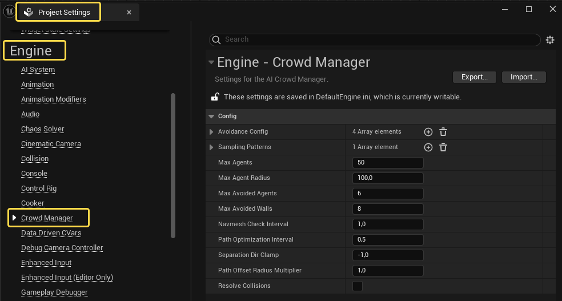The height and width of the screenshot is (301, 562).
Task: Open the Cooker settings
Action: (x=33, y=203)
